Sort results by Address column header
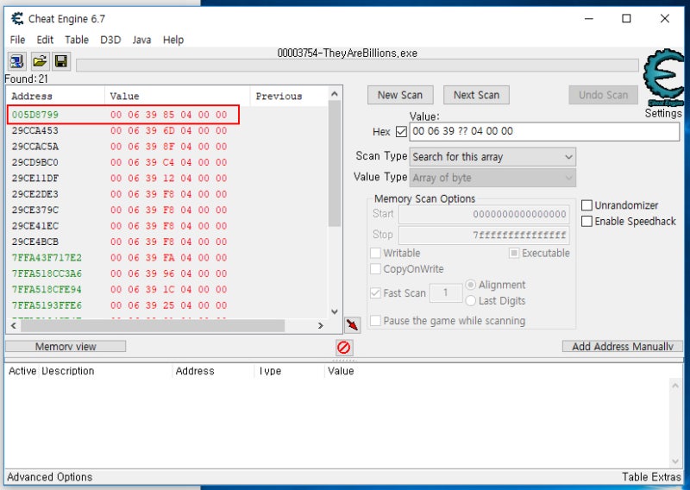 56,96
